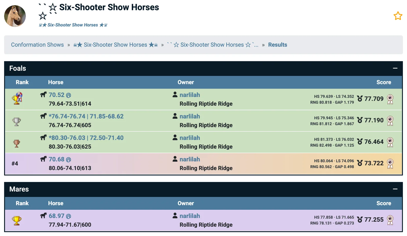Image resolution: width=407 pixels, height=236 pixels.
Task: Click the rosette ribbon next to score 76.464
Action: point(390,142)
